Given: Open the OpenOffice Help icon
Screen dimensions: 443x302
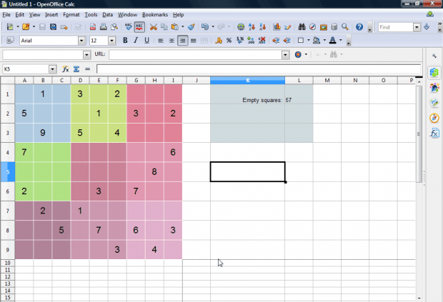Looking at the screenshot, I should pos(359,27).
